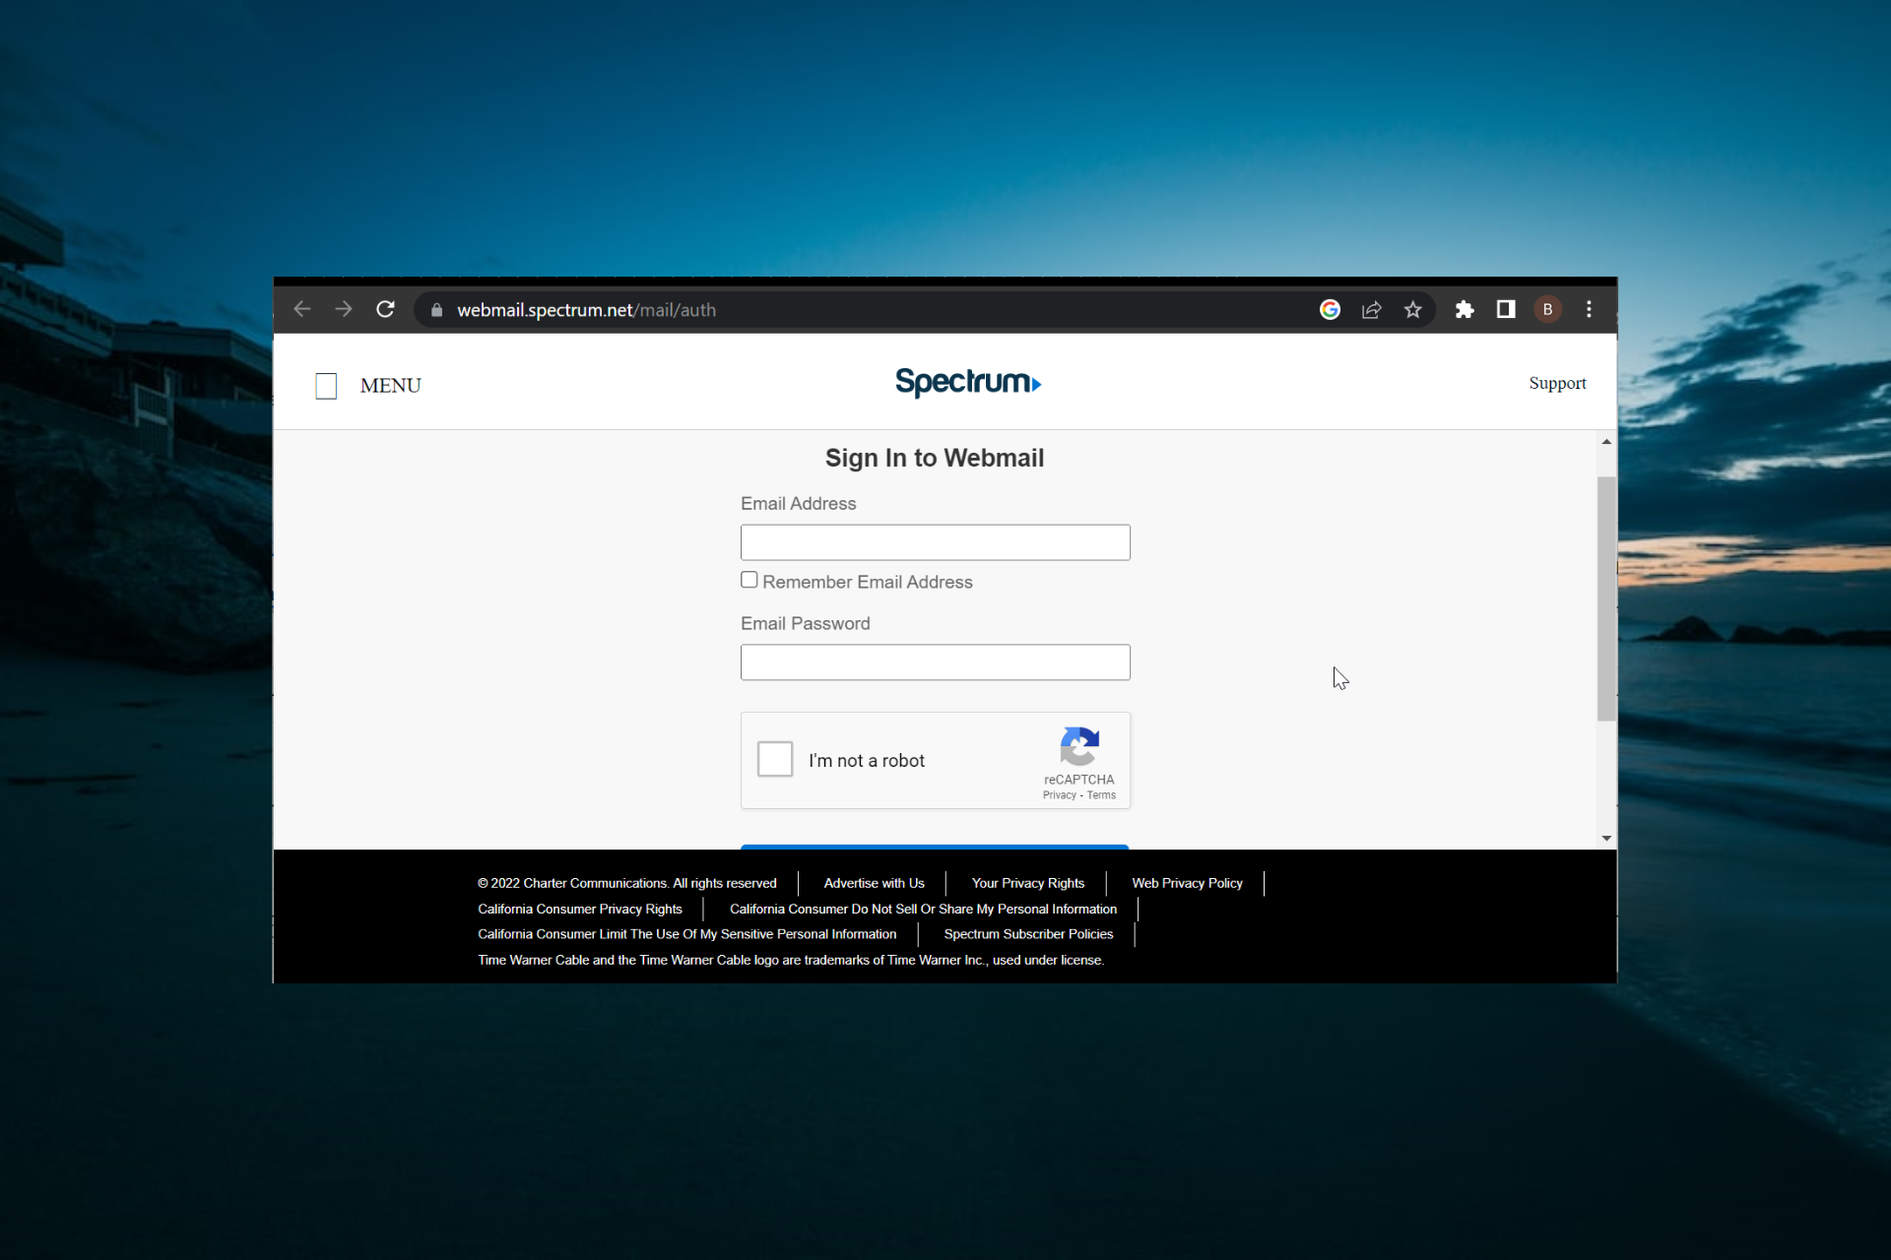Open the Extensions puzzle icon
Screen dimensions: 1891x1260
click(1465, 310)
